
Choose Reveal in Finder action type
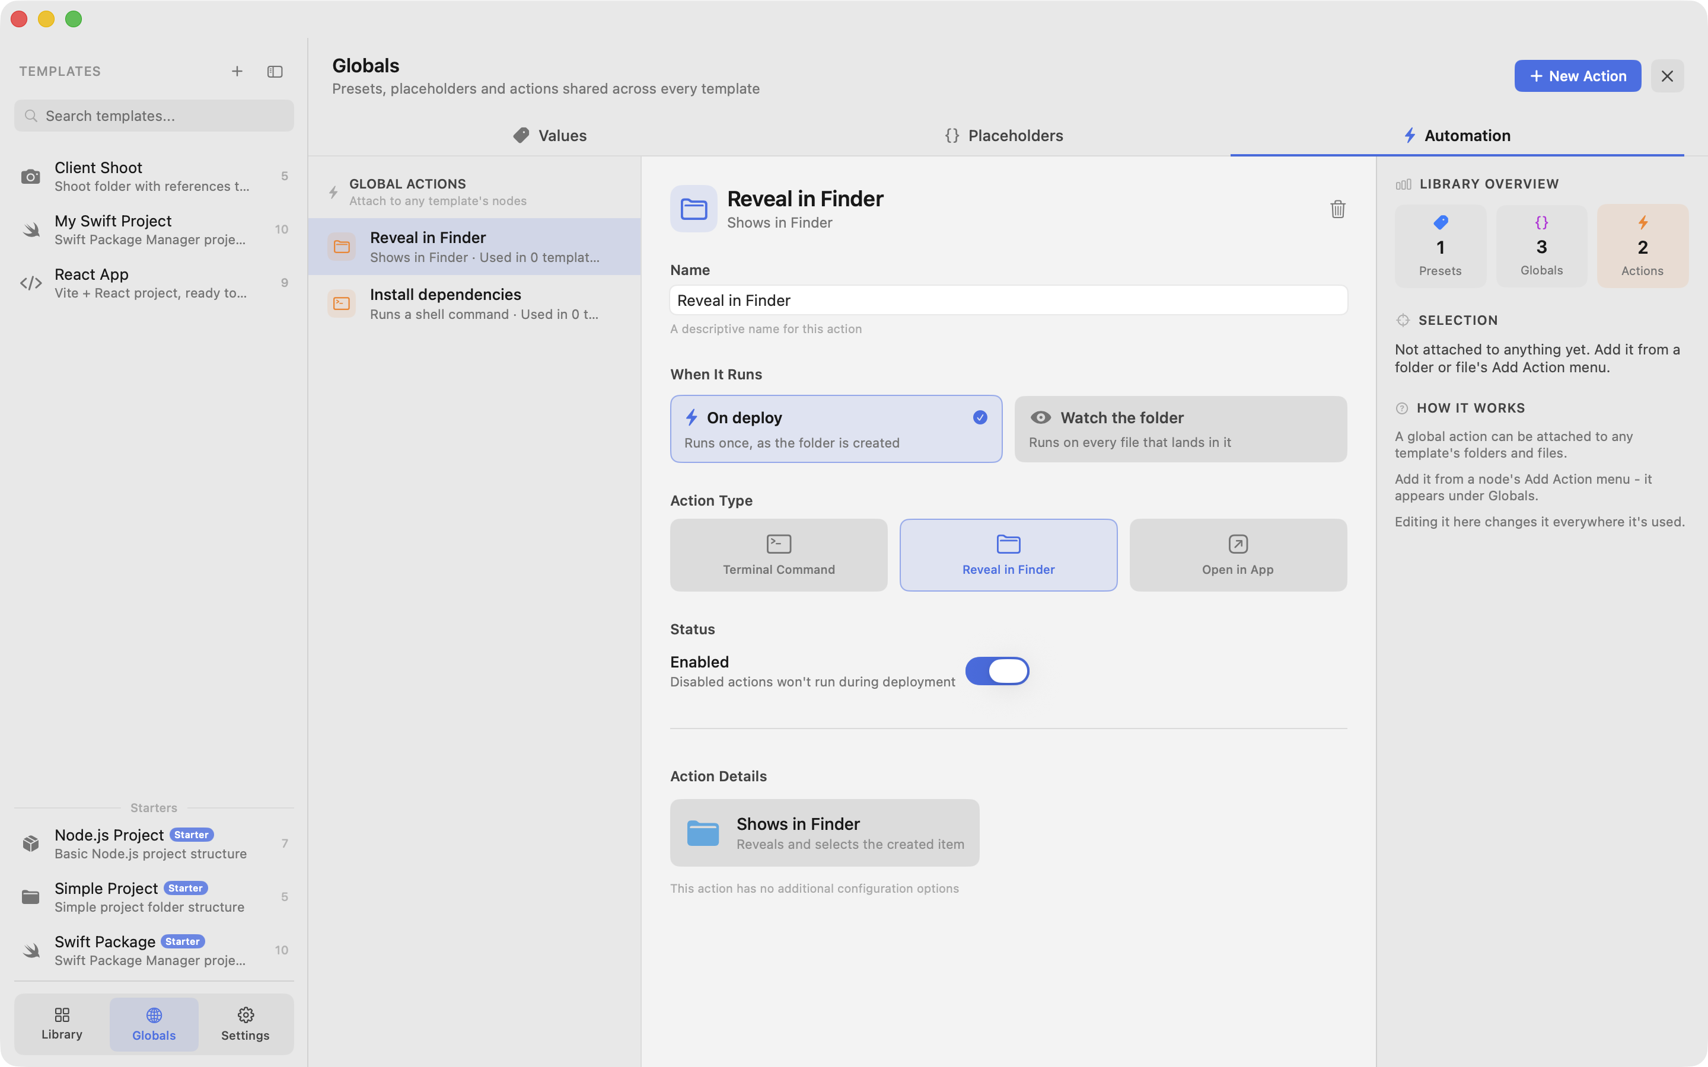click(1008, 555)
